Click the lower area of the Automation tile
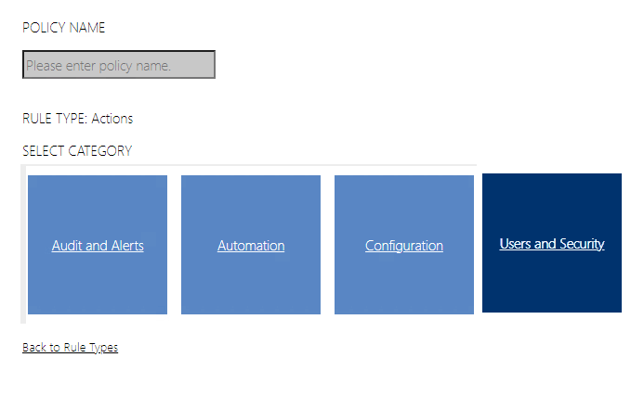The image size is (644, 396). coord(251,292)
